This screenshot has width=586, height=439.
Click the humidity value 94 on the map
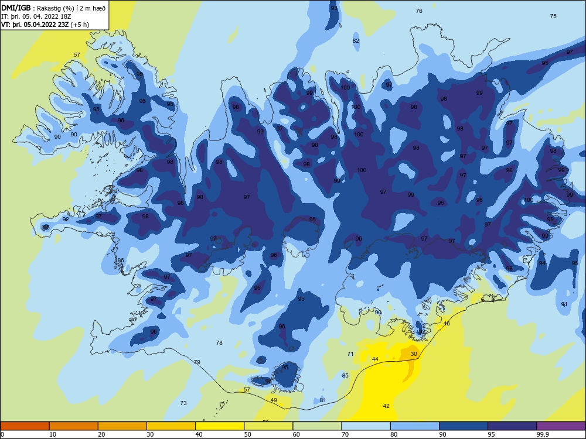(542, 263)
